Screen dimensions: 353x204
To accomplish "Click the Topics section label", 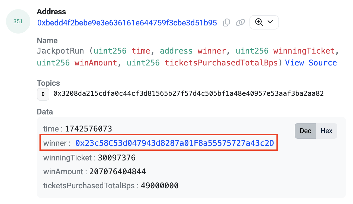I will point(48,83).
